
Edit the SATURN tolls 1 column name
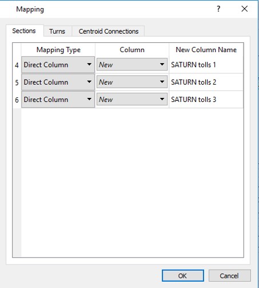click(x=206, y=65)
